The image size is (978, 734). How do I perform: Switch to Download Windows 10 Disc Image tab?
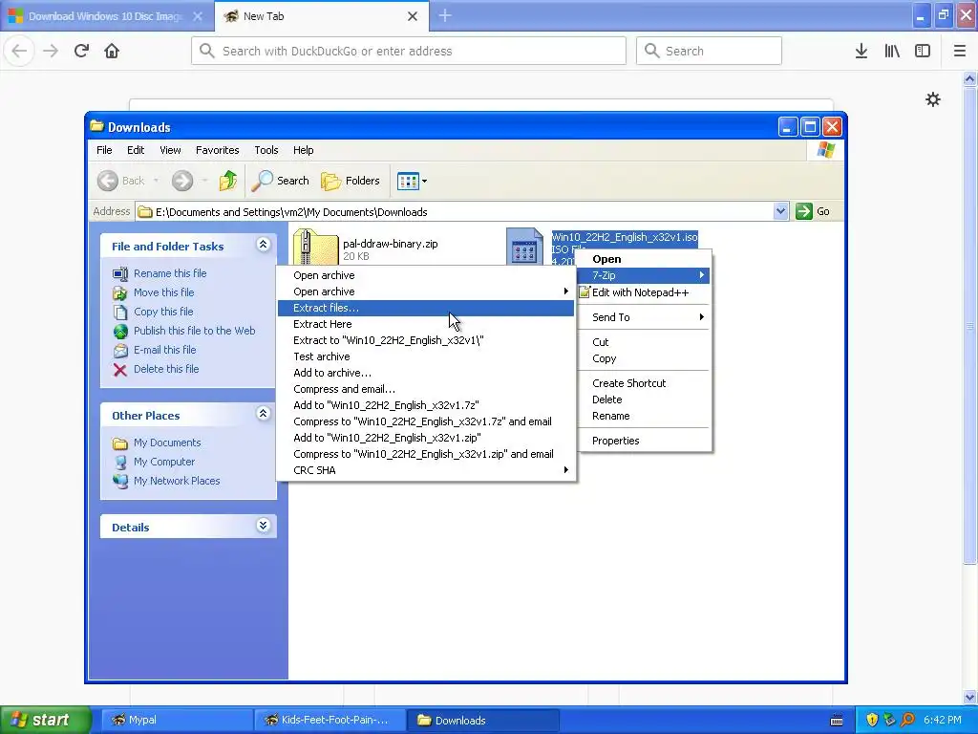107,16
